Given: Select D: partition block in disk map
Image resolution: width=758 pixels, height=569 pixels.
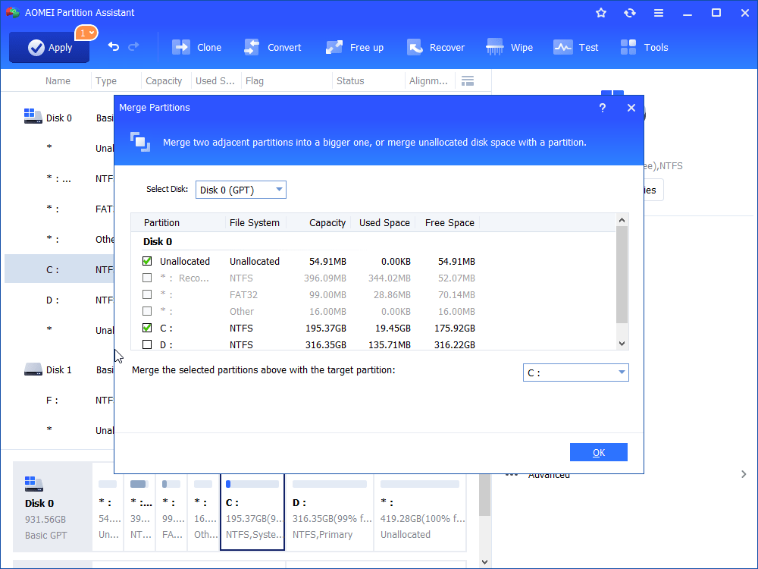Looking at the screenshot, I should point(329,512).
